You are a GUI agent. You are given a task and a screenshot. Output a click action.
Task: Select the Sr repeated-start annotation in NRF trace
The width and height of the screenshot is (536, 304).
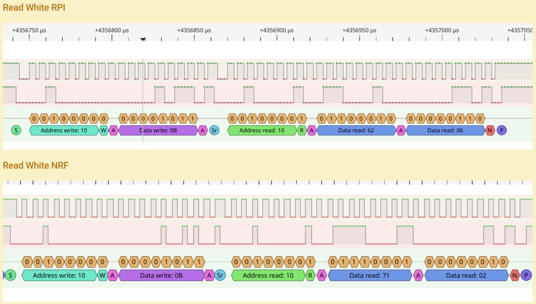[x=220, y=275]
